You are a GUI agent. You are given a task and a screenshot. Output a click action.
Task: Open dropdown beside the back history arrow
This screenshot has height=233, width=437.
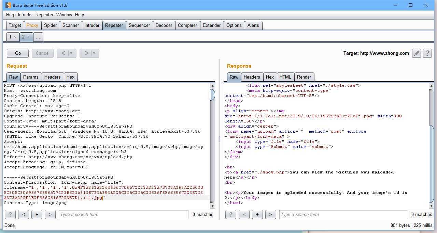coord(71,53)
